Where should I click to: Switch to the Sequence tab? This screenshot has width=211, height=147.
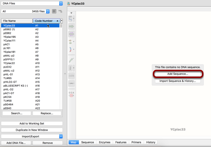88,142
